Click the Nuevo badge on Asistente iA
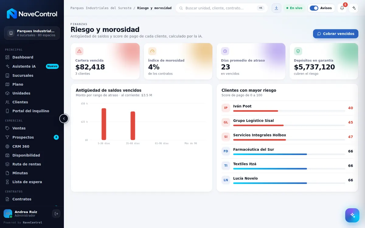Viewport: 365px width, 228px height. coord(52,66)
